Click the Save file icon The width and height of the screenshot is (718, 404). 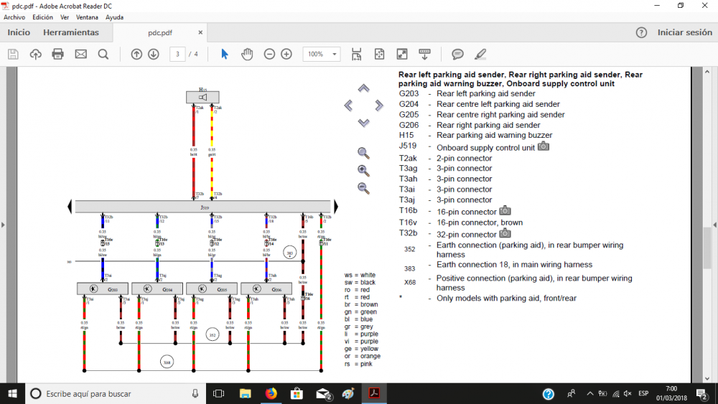13,54
